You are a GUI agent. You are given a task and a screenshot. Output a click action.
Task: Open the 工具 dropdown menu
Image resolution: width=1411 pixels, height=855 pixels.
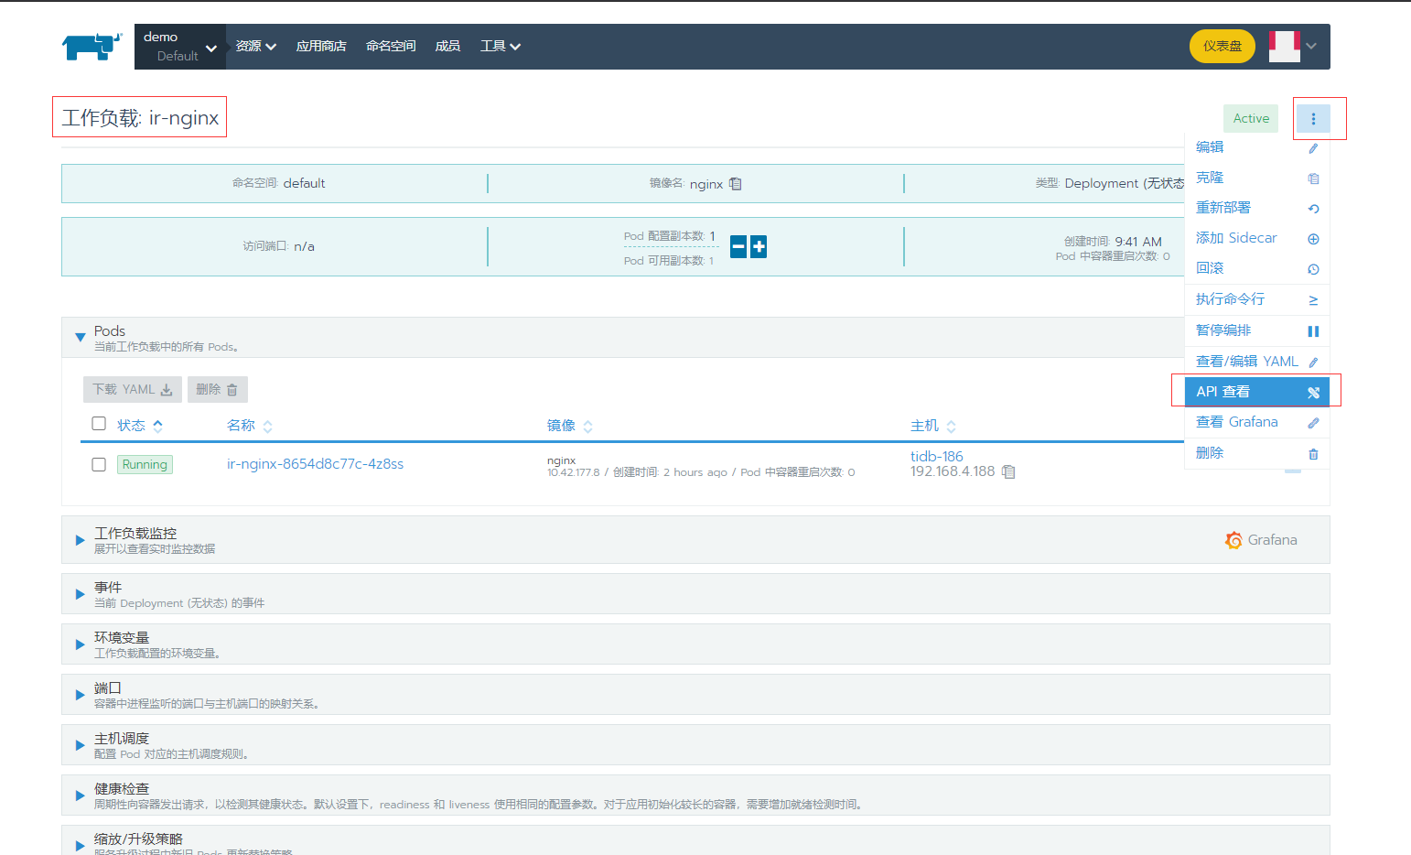click(x=501, y=47)
